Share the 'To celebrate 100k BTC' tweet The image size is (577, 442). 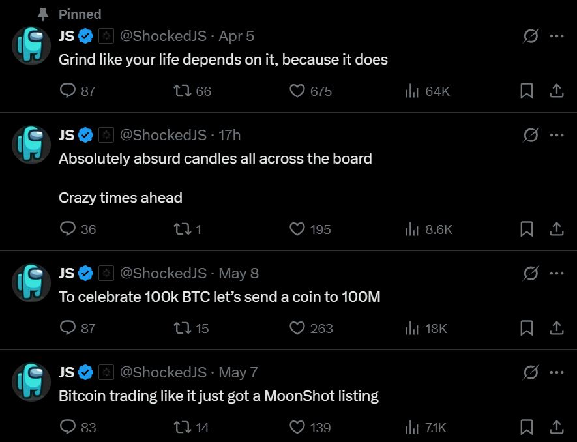tap(557, 328)
